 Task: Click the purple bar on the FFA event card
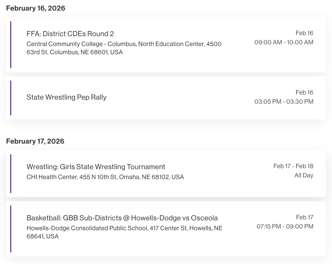click(11, 45)
